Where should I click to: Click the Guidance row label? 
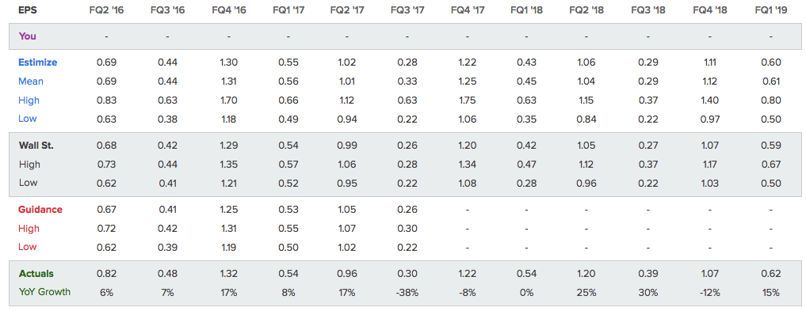[40, 210]
